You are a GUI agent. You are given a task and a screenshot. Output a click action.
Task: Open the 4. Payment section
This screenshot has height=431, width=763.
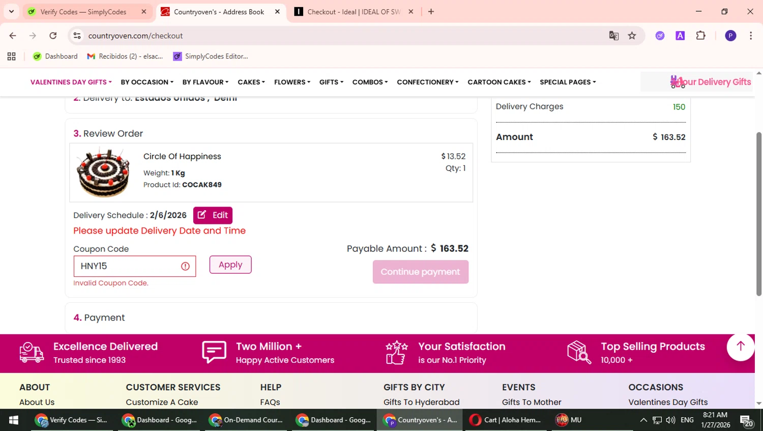tap(271, 318)
